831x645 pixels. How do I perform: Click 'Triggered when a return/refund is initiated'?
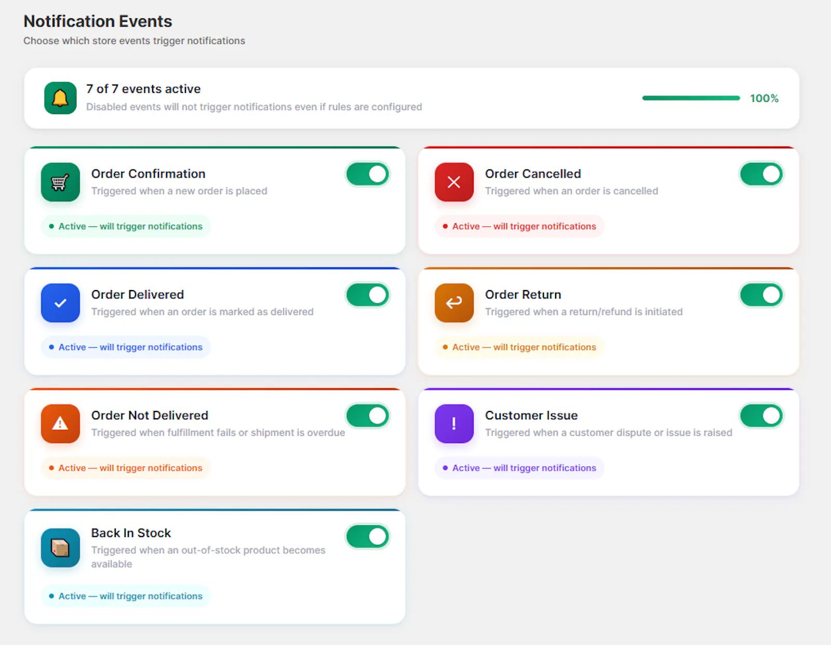pos(584,312)
